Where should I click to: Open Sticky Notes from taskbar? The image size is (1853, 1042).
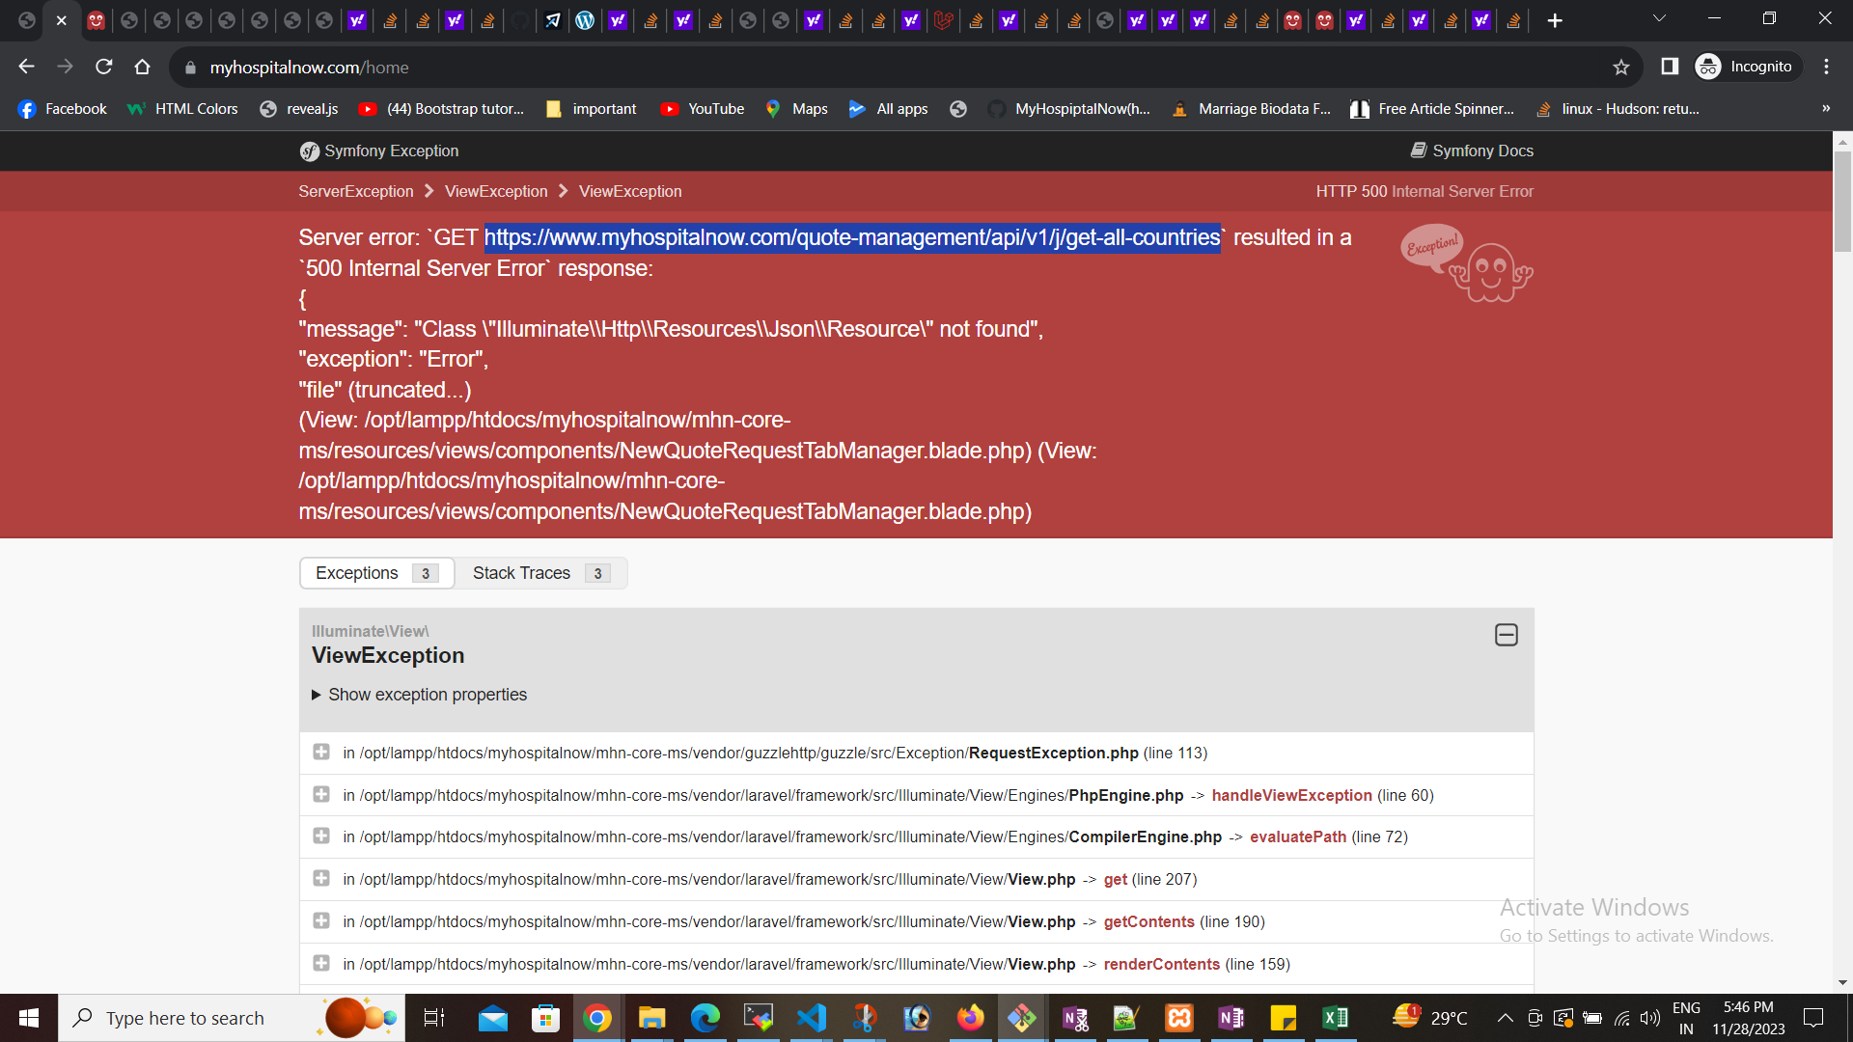pos(1284,1018)
